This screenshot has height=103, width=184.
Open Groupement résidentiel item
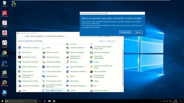point(28,62)
